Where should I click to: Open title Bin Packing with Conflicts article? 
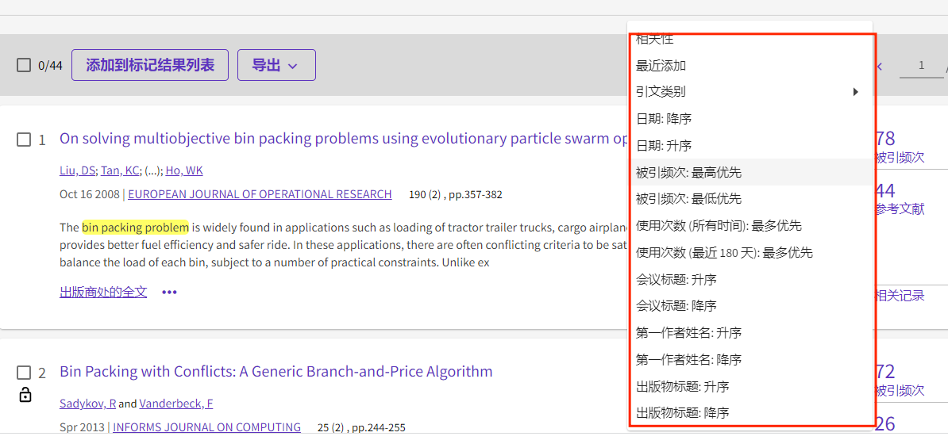coord(276,371)
